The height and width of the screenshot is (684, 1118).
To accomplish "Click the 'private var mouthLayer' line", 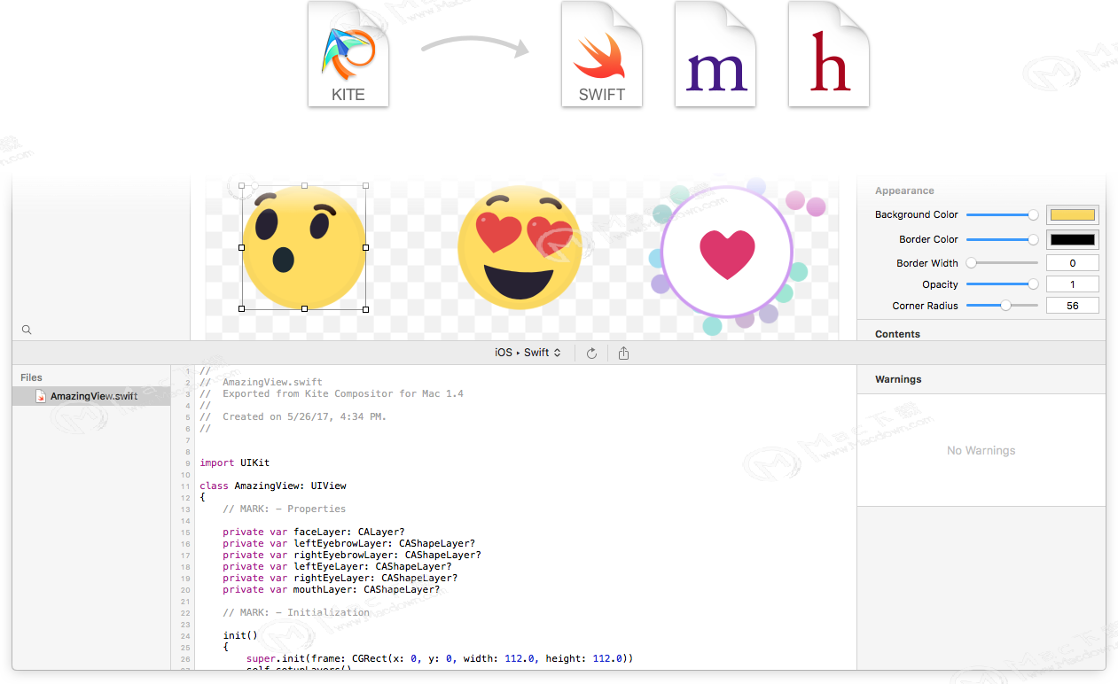I will coord(332,590).
